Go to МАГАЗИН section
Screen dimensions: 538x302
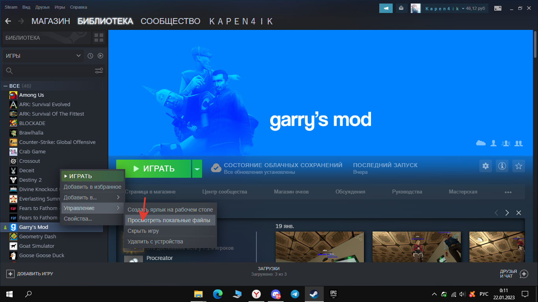coord(51,21)
